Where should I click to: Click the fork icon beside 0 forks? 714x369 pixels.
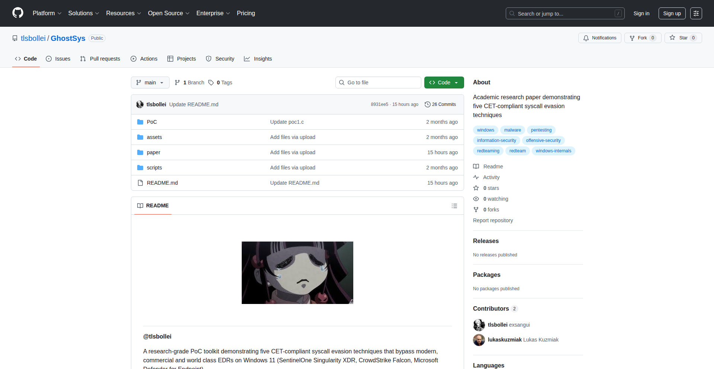476,210
